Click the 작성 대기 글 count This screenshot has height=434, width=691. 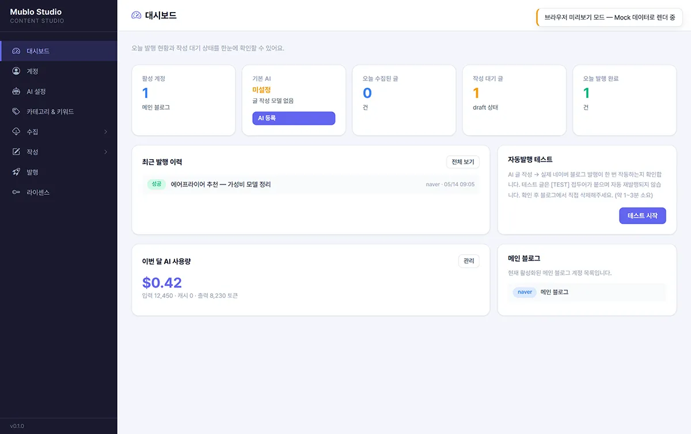point(476,93)
